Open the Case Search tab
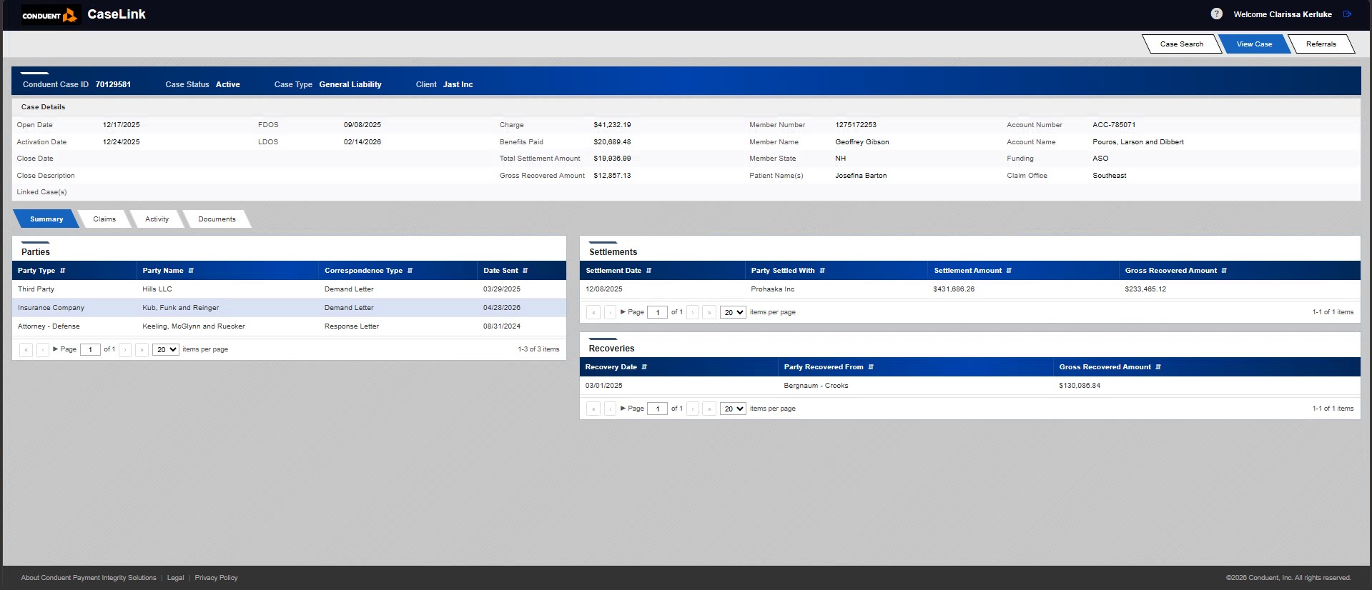Viewport: 1372px width, 590px height. pos(1181,44)
